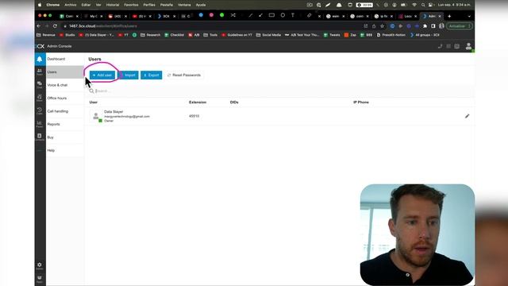Screen dimensions: 508x286
Task: Focus the user Search field
Action: tap(279, 91)
